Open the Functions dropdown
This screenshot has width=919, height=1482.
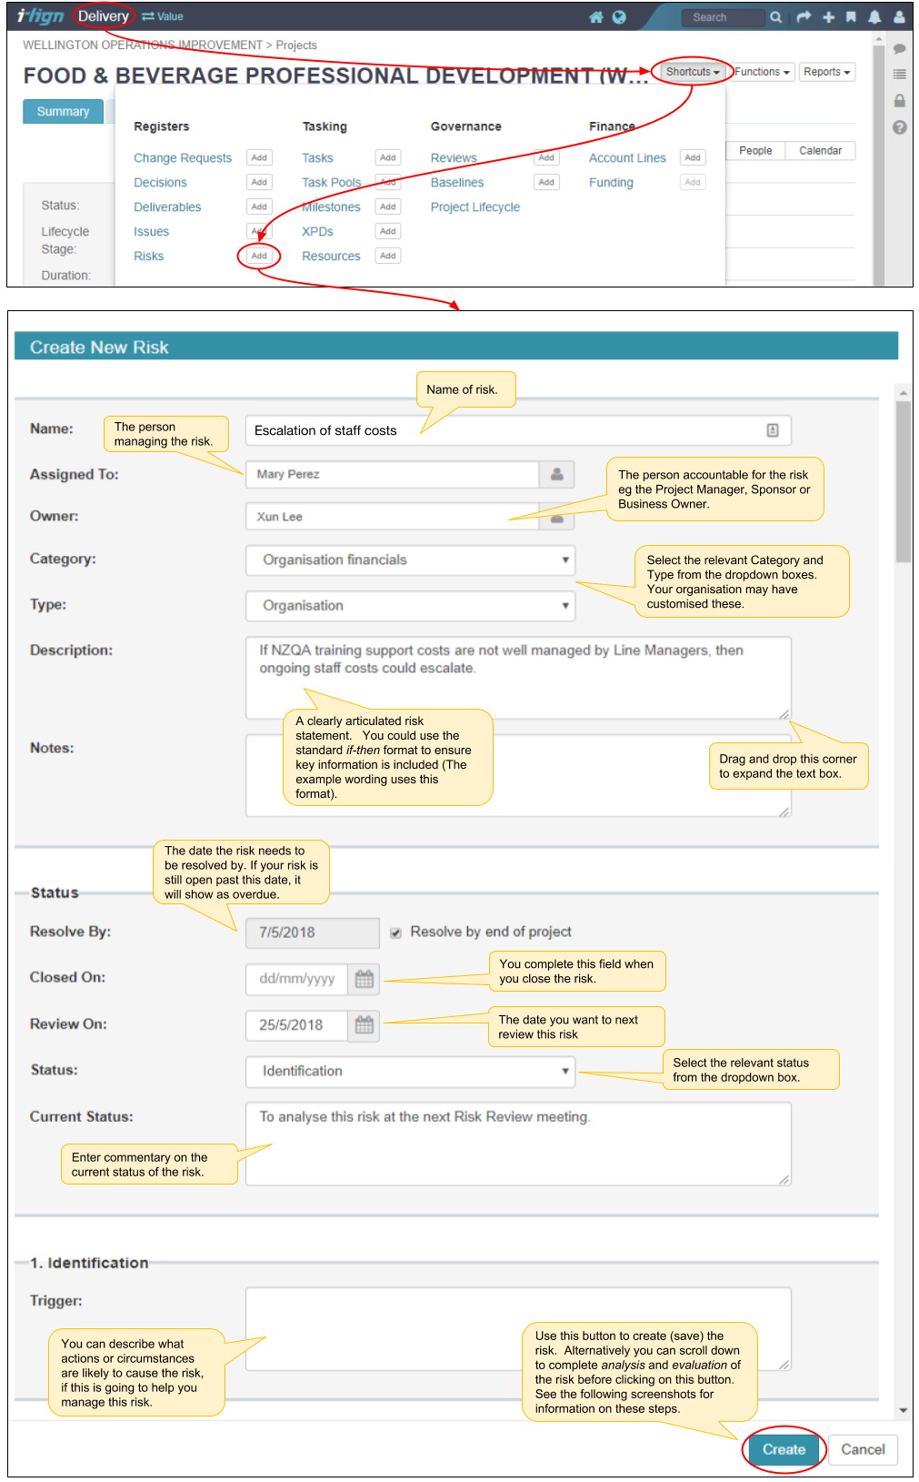(x=762, y=72)
